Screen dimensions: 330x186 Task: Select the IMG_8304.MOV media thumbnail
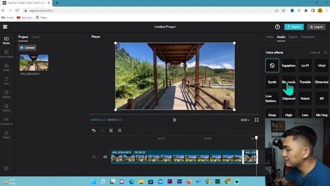[x=34, y=63]
